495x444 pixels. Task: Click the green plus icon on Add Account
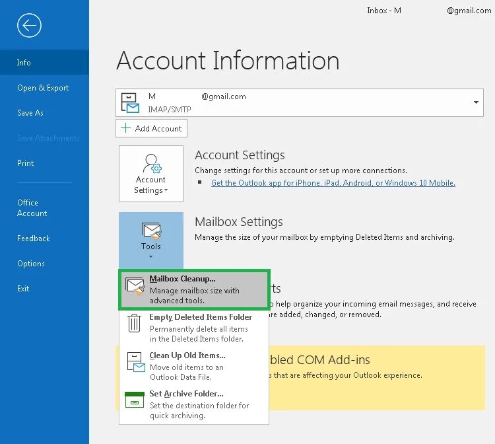click(125, 128)
